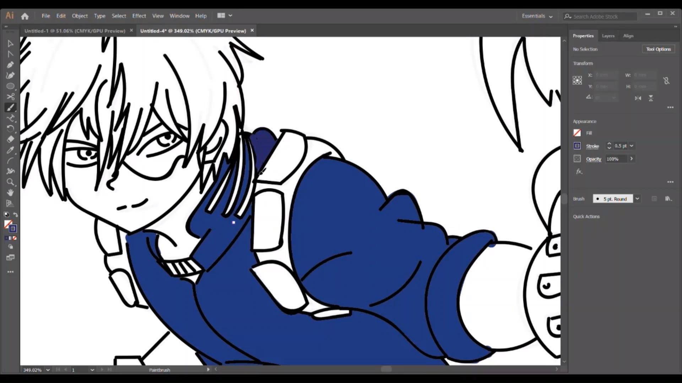
Task: Change the screen mode
Action: click(x=10, y=257)
